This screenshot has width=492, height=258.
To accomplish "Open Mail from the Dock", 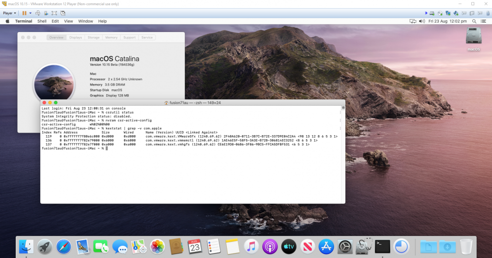I will (83, 247).
